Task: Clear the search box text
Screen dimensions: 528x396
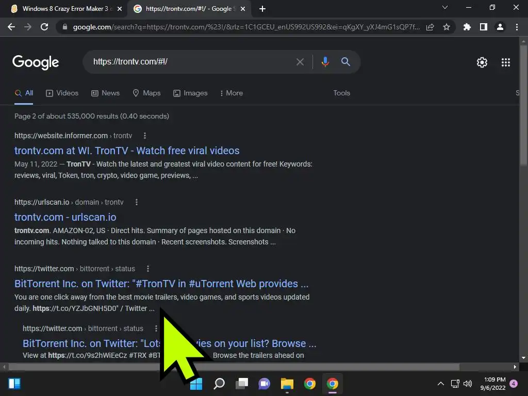Action: coord(300,62)
